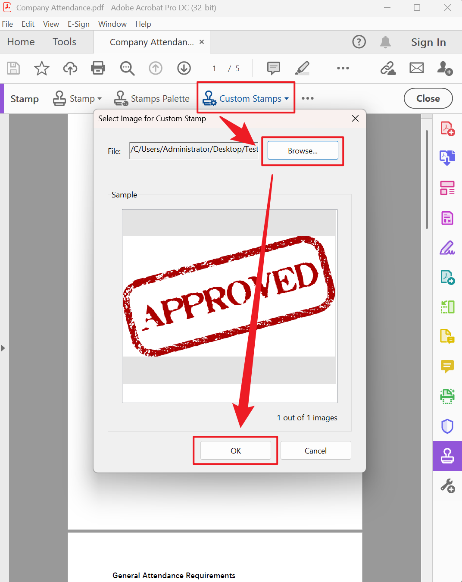Add a comment with speech bubble icon
The image size is (462, 582).
pos(274,68)
